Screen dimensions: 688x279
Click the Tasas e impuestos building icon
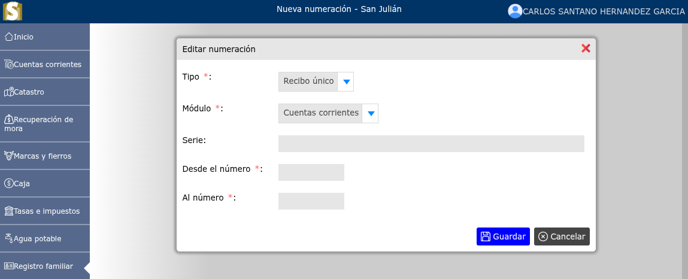8,211
